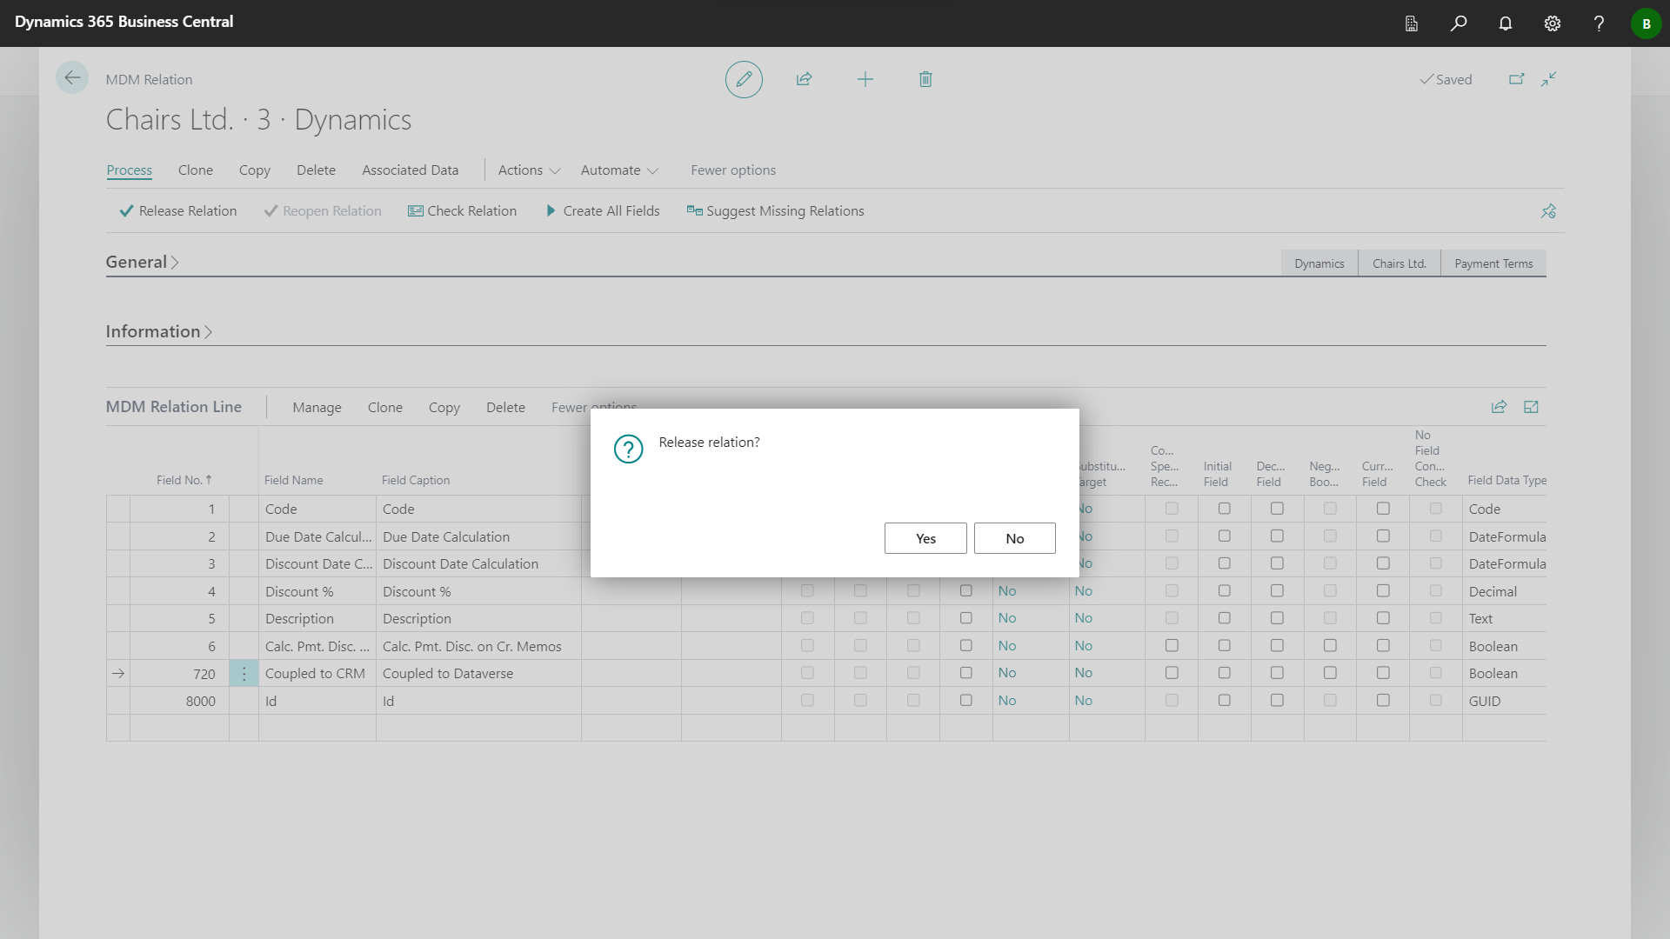
Task: Open the share icon in header
Action: click(x=804, y=79)
